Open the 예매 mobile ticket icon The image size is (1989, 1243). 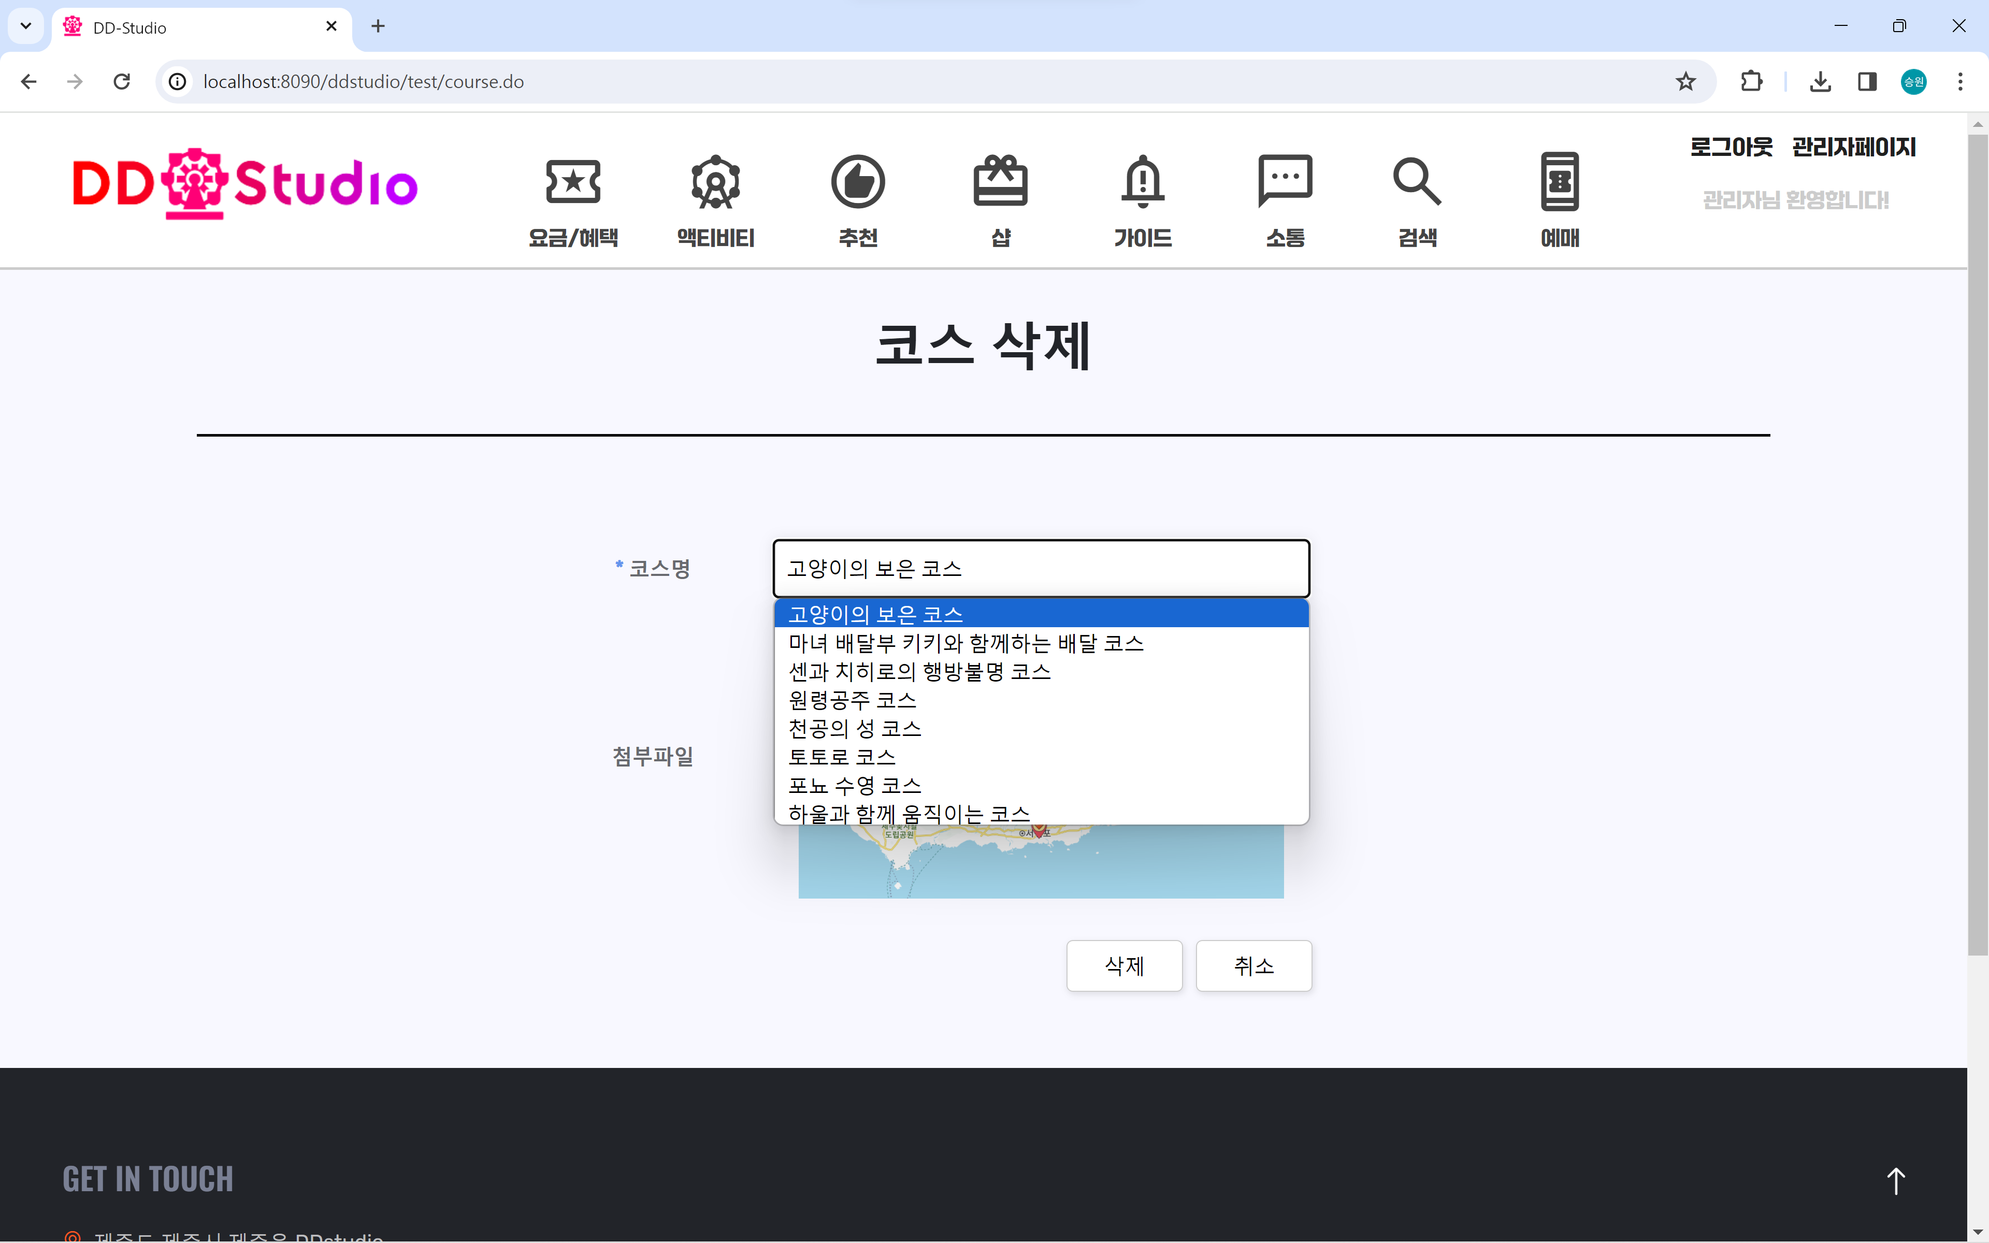click(1559, 182)
